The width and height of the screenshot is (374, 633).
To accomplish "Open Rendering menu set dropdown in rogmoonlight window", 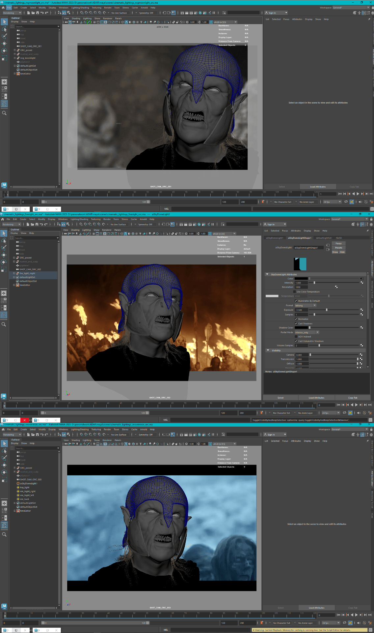I will click(12, 13).
